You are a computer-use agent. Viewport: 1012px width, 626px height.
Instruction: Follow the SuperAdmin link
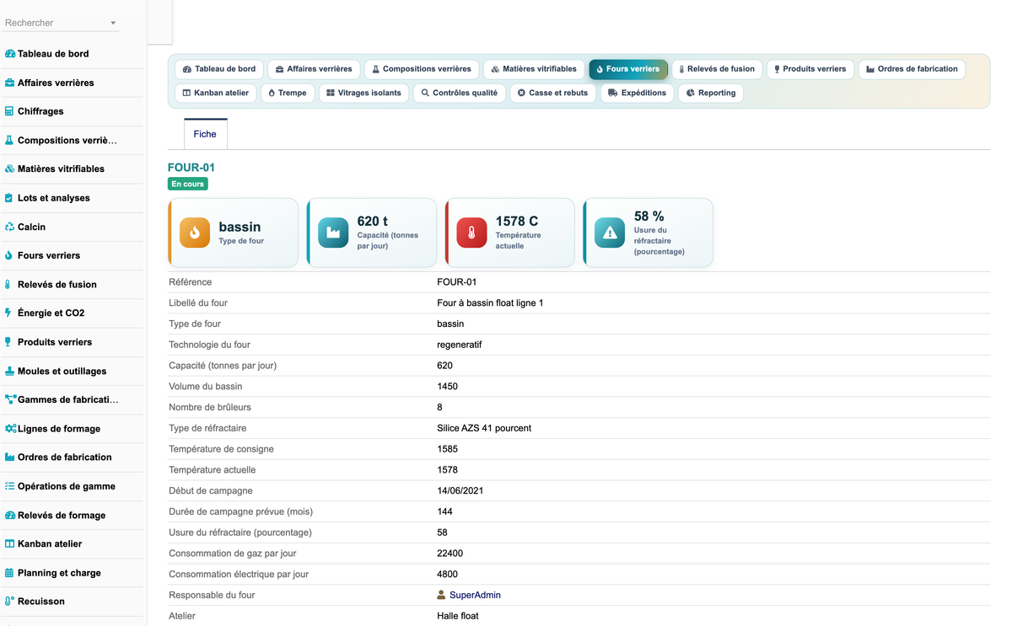[475, 595]
